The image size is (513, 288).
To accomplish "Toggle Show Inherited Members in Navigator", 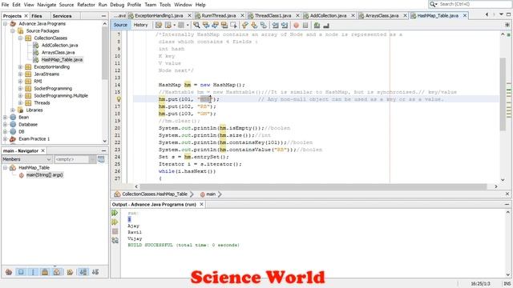I will pos(9,272).
